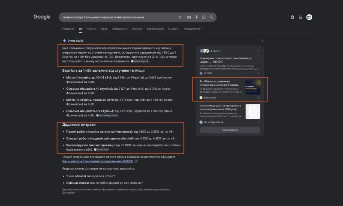Open AI overview three-dot options menu
343x206 pixels.
pyautogui.click(x=262, y=41)
